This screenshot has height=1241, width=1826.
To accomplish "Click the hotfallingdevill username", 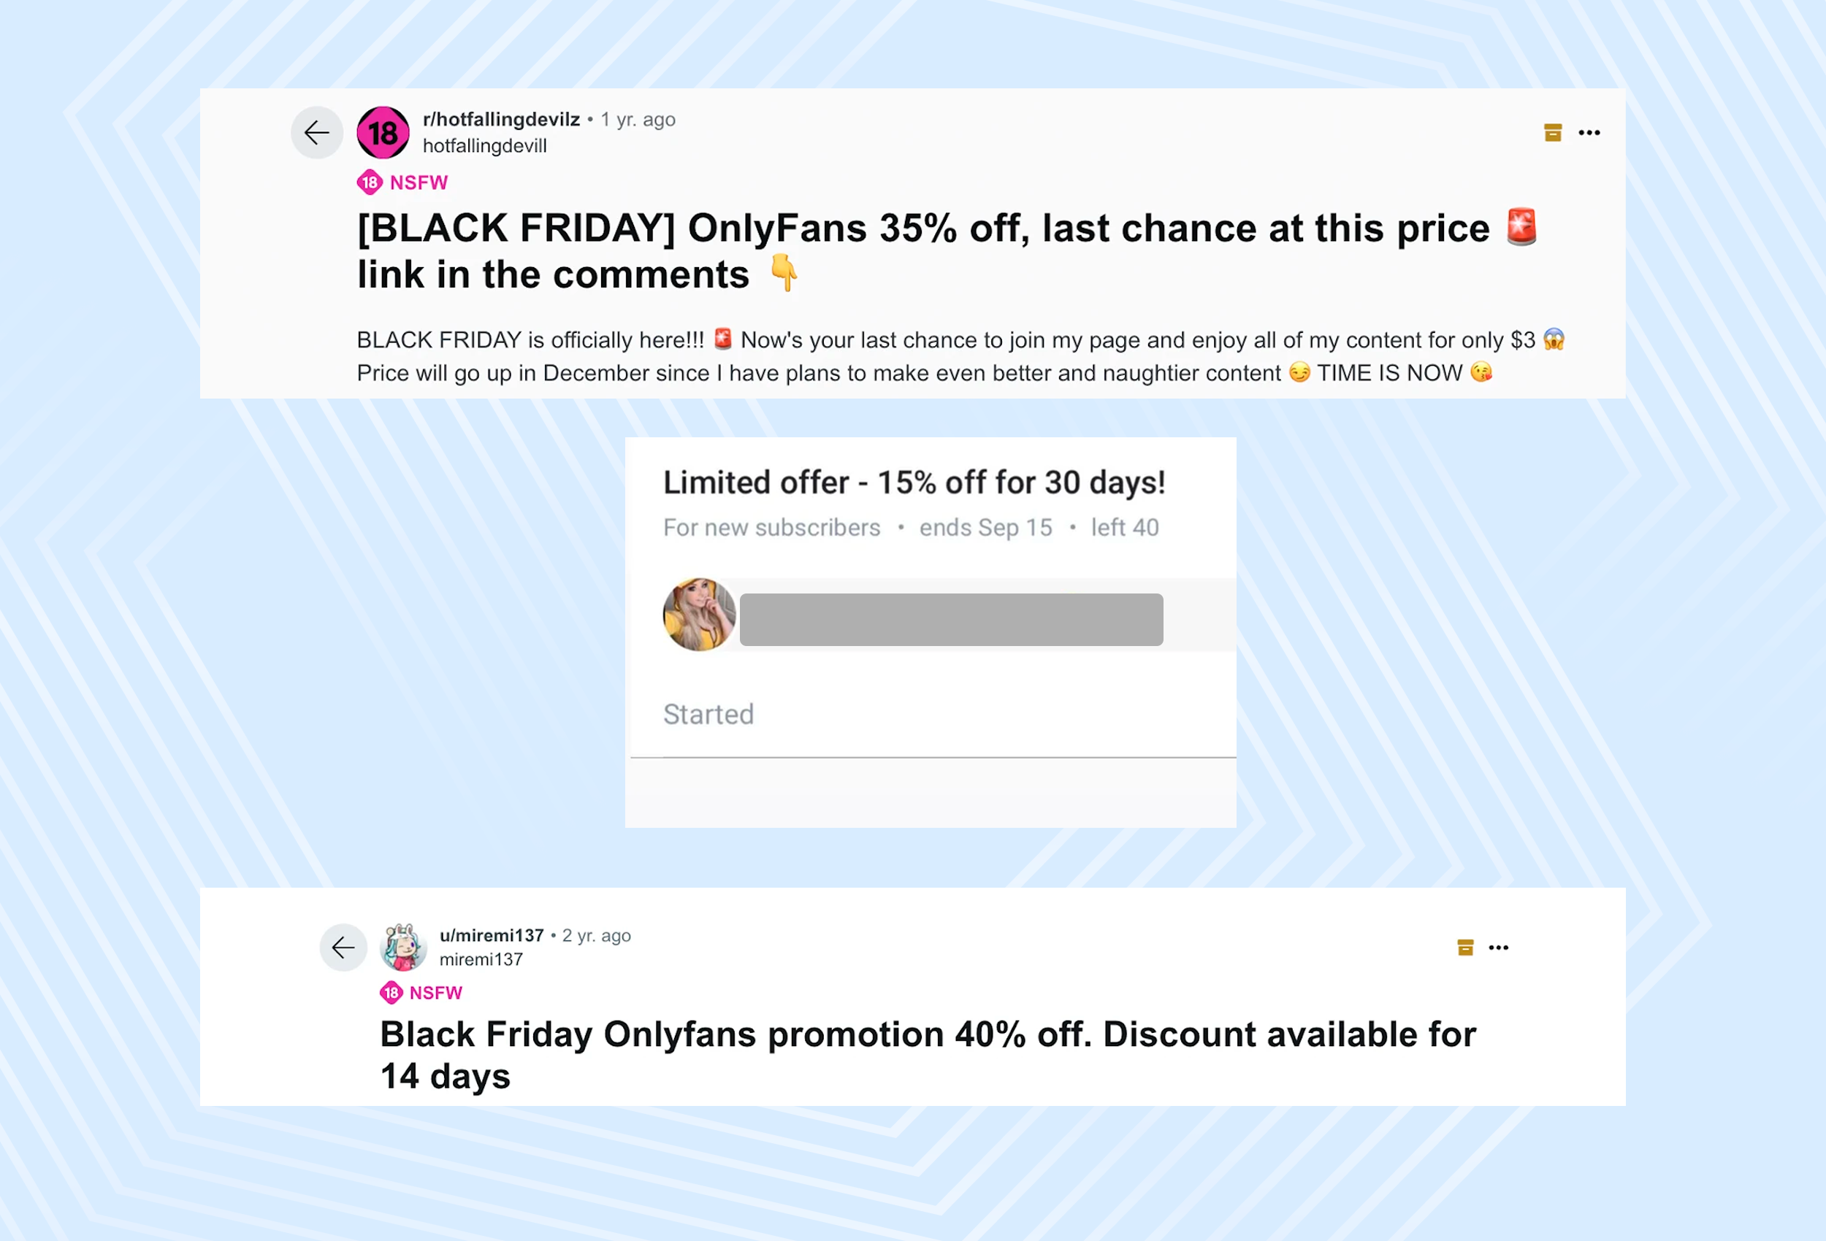I will pyautogui.click(x=484, y=146).
